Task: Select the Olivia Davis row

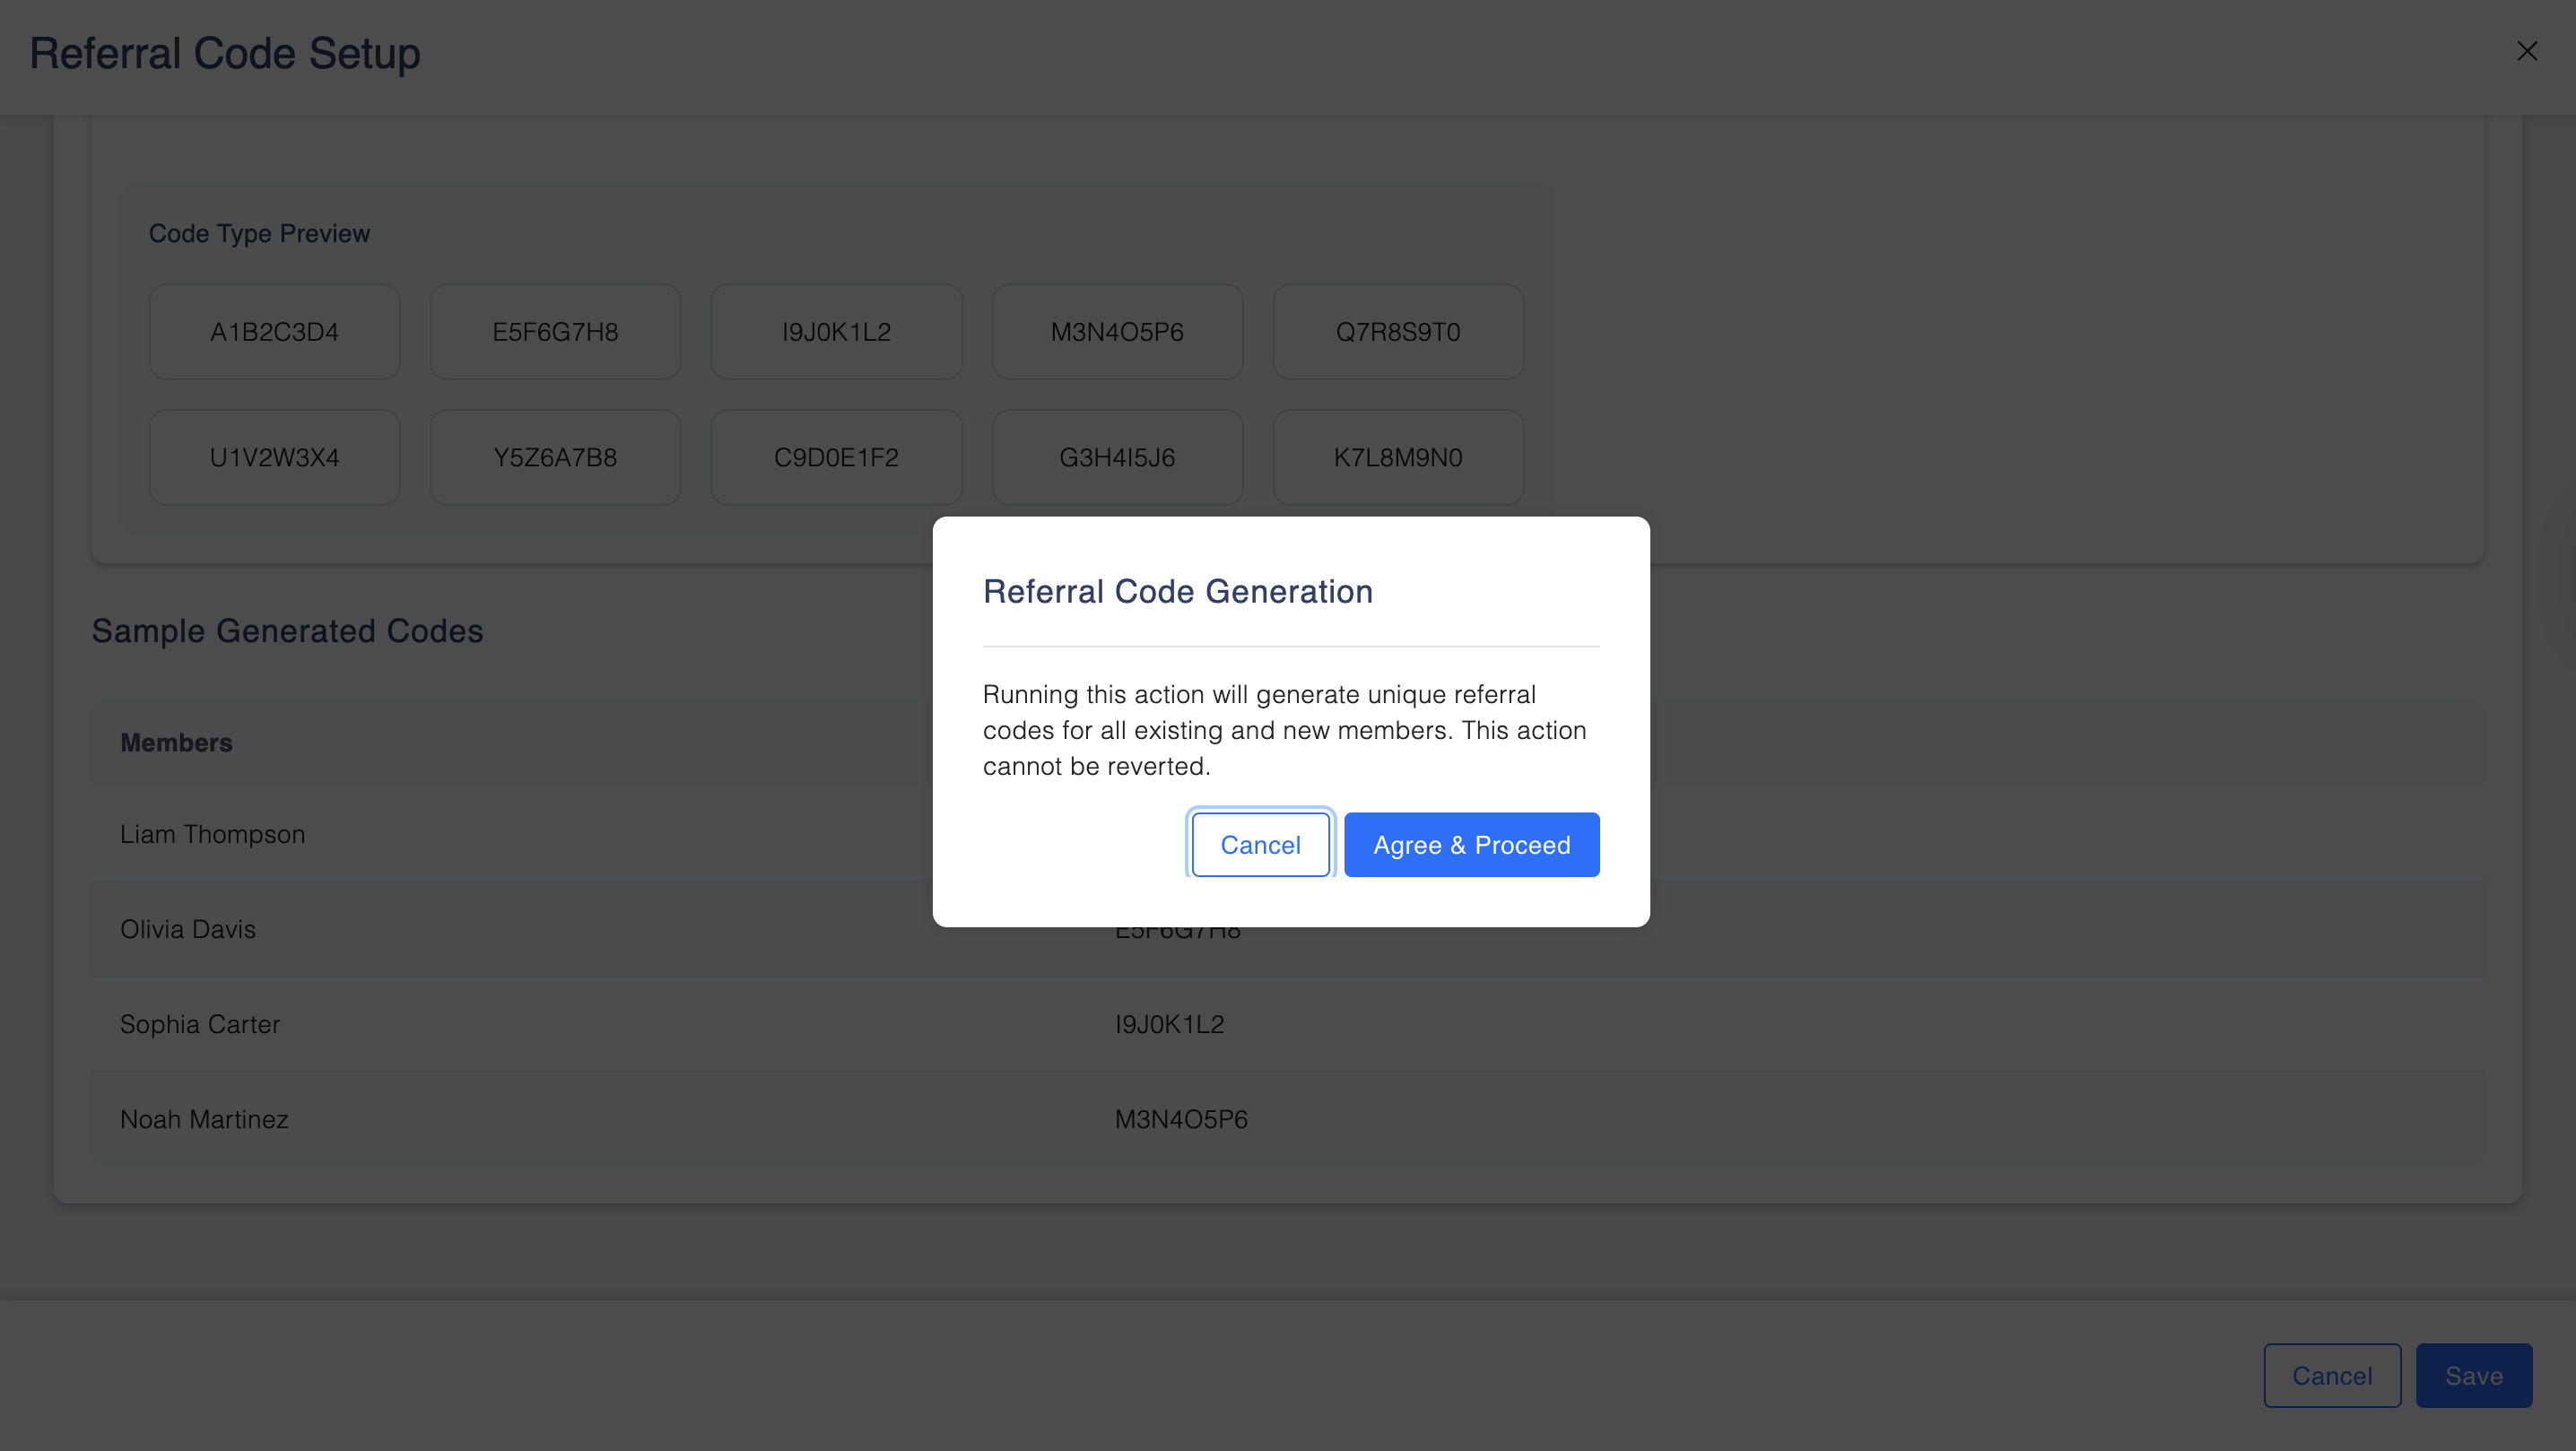Action: (188, 929)
